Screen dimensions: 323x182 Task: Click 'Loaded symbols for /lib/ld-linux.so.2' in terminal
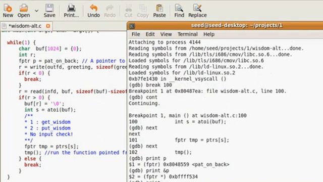182,73
